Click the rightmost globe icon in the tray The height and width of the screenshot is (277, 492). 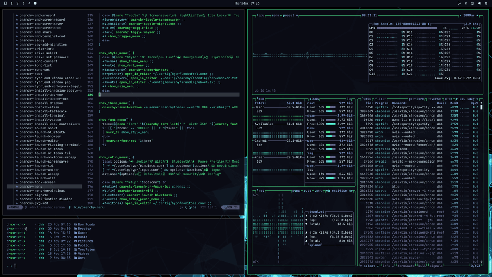pyautogui.click(x=487, y=3)
